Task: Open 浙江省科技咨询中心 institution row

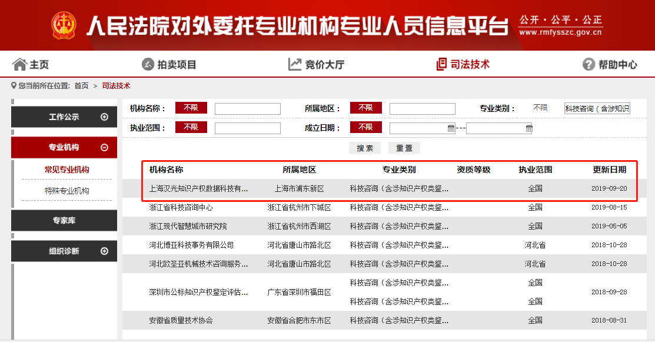Action: (x=181, y=207)
